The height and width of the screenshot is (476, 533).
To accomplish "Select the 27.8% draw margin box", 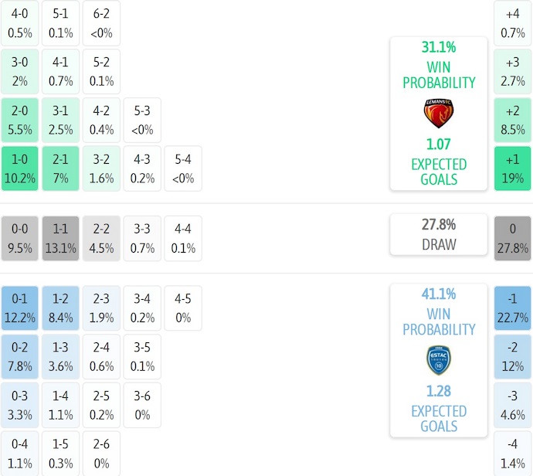I will [x=513, y=238].
